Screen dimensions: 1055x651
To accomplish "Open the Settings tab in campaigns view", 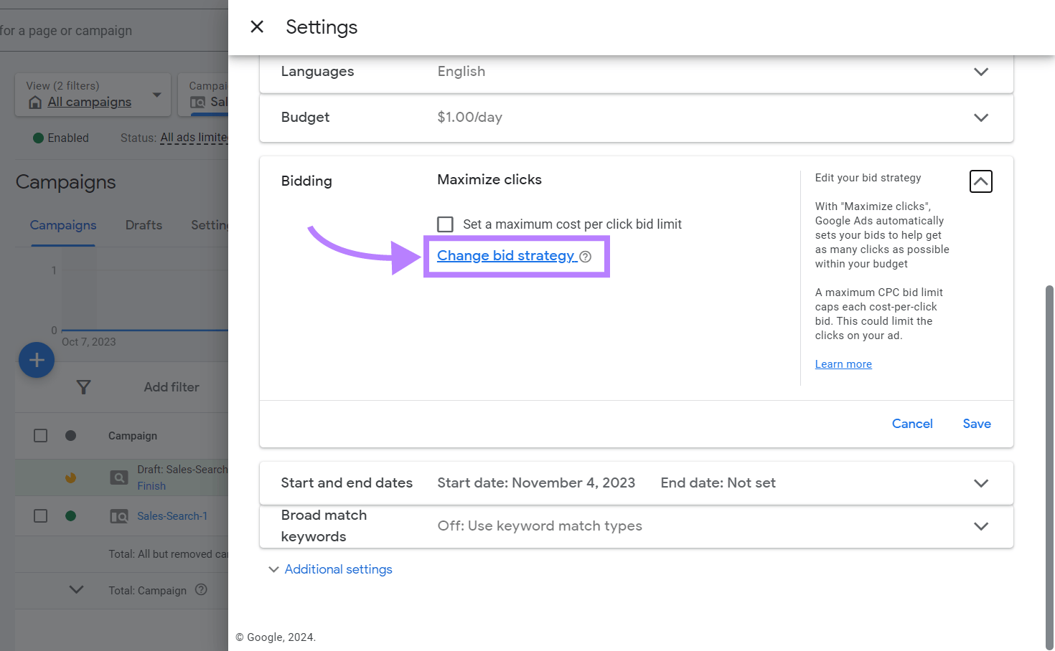I will (210, 225).
